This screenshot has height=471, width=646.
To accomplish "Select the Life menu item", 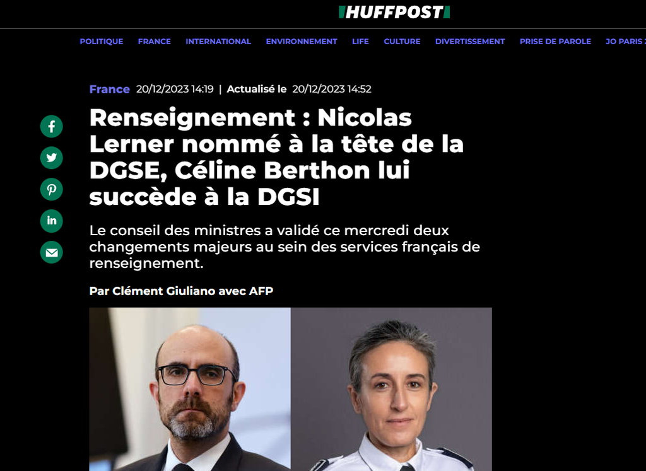I will pyautogui.click(x=360, y=42).
